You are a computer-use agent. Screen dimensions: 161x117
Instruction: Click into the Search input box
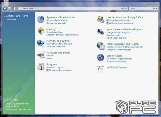pos(141,9)
